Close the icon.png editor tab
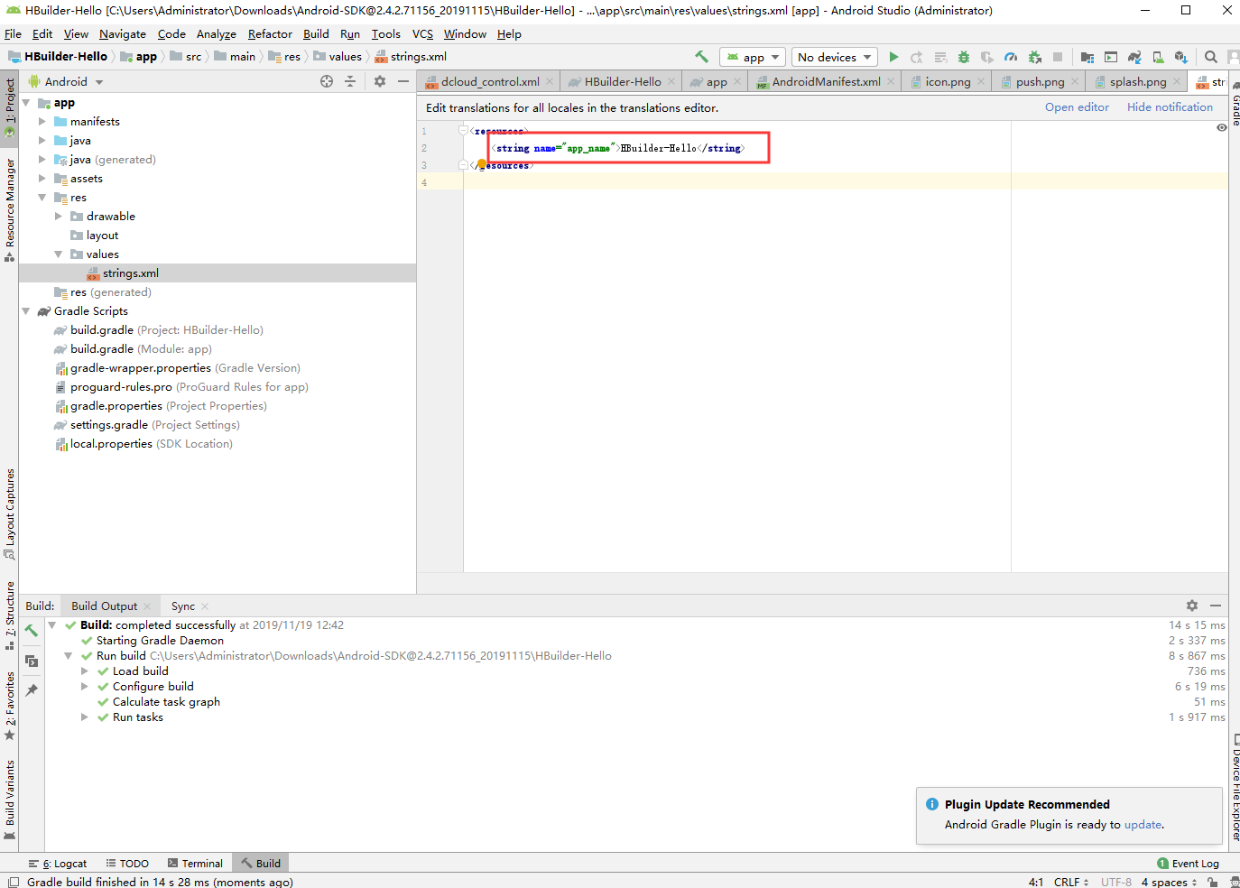1240x888 pixels. click(x=981, y=81)
